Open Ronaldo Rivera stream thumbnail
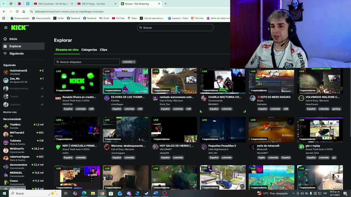Viewport: 351px width, 197px height. point(77,81)
